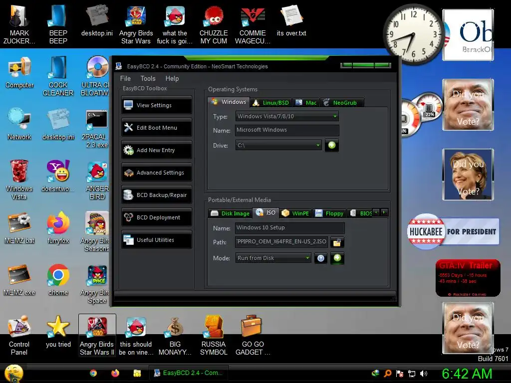This screenshot has width=511, height=383.
Task: Click EasyBCD 2.4 taskbar button
Action: tap(188, 373)
